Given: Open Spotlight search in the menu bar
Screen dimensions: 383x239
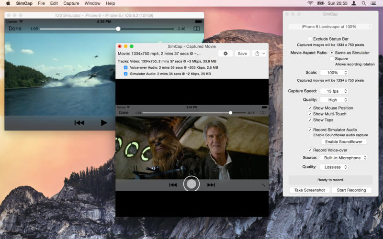Looking at the screenshot, I should click(x=364, y=3).
